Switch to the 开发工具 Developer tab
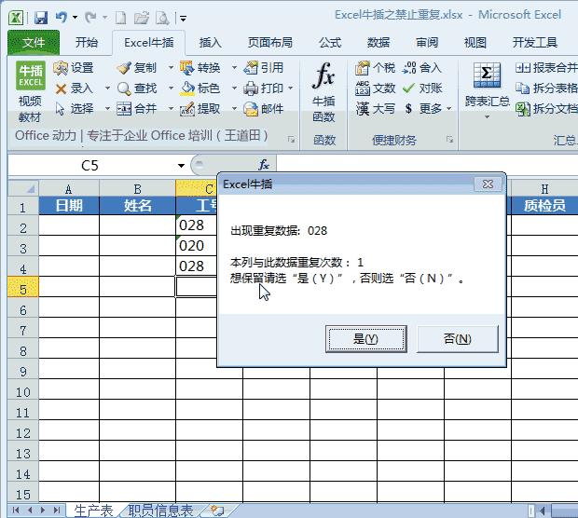 [534, 43]
